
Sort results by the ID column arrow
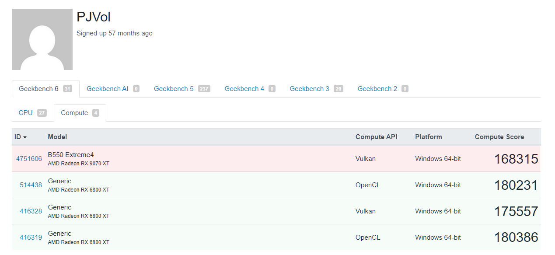25,137
